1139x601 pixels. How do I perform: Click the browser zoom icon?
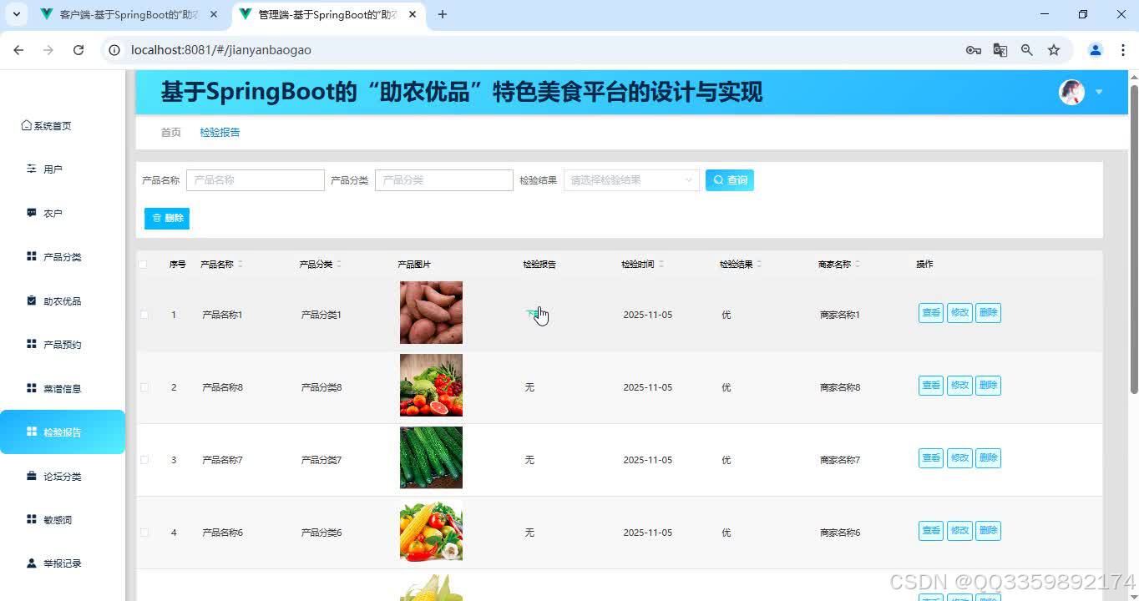[x=1027, y=50]
